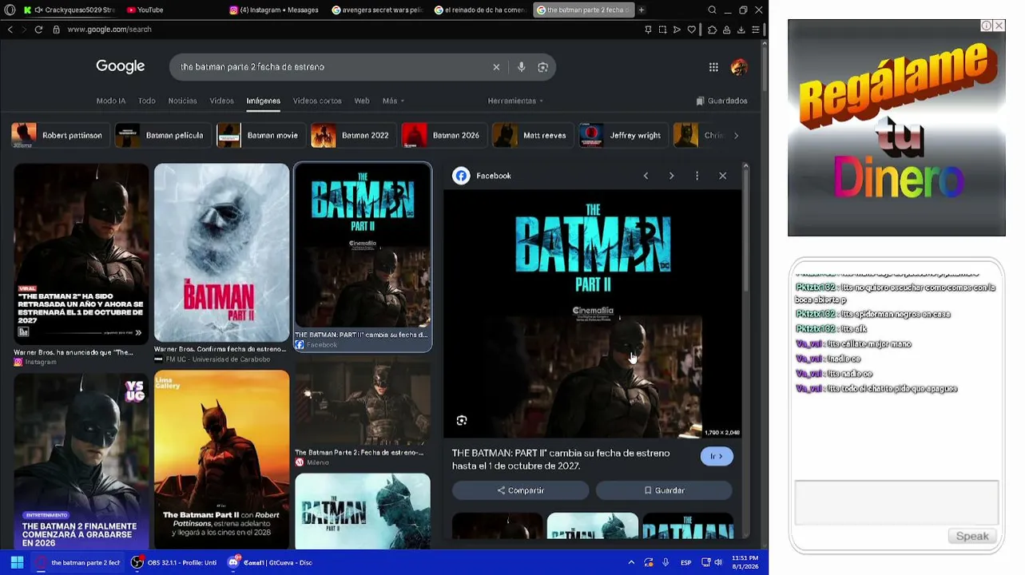Image resolution: width=1025 pixels, height=575 pixels.
Task: Select the el reinado de dc tab
Action: point(481,10)
